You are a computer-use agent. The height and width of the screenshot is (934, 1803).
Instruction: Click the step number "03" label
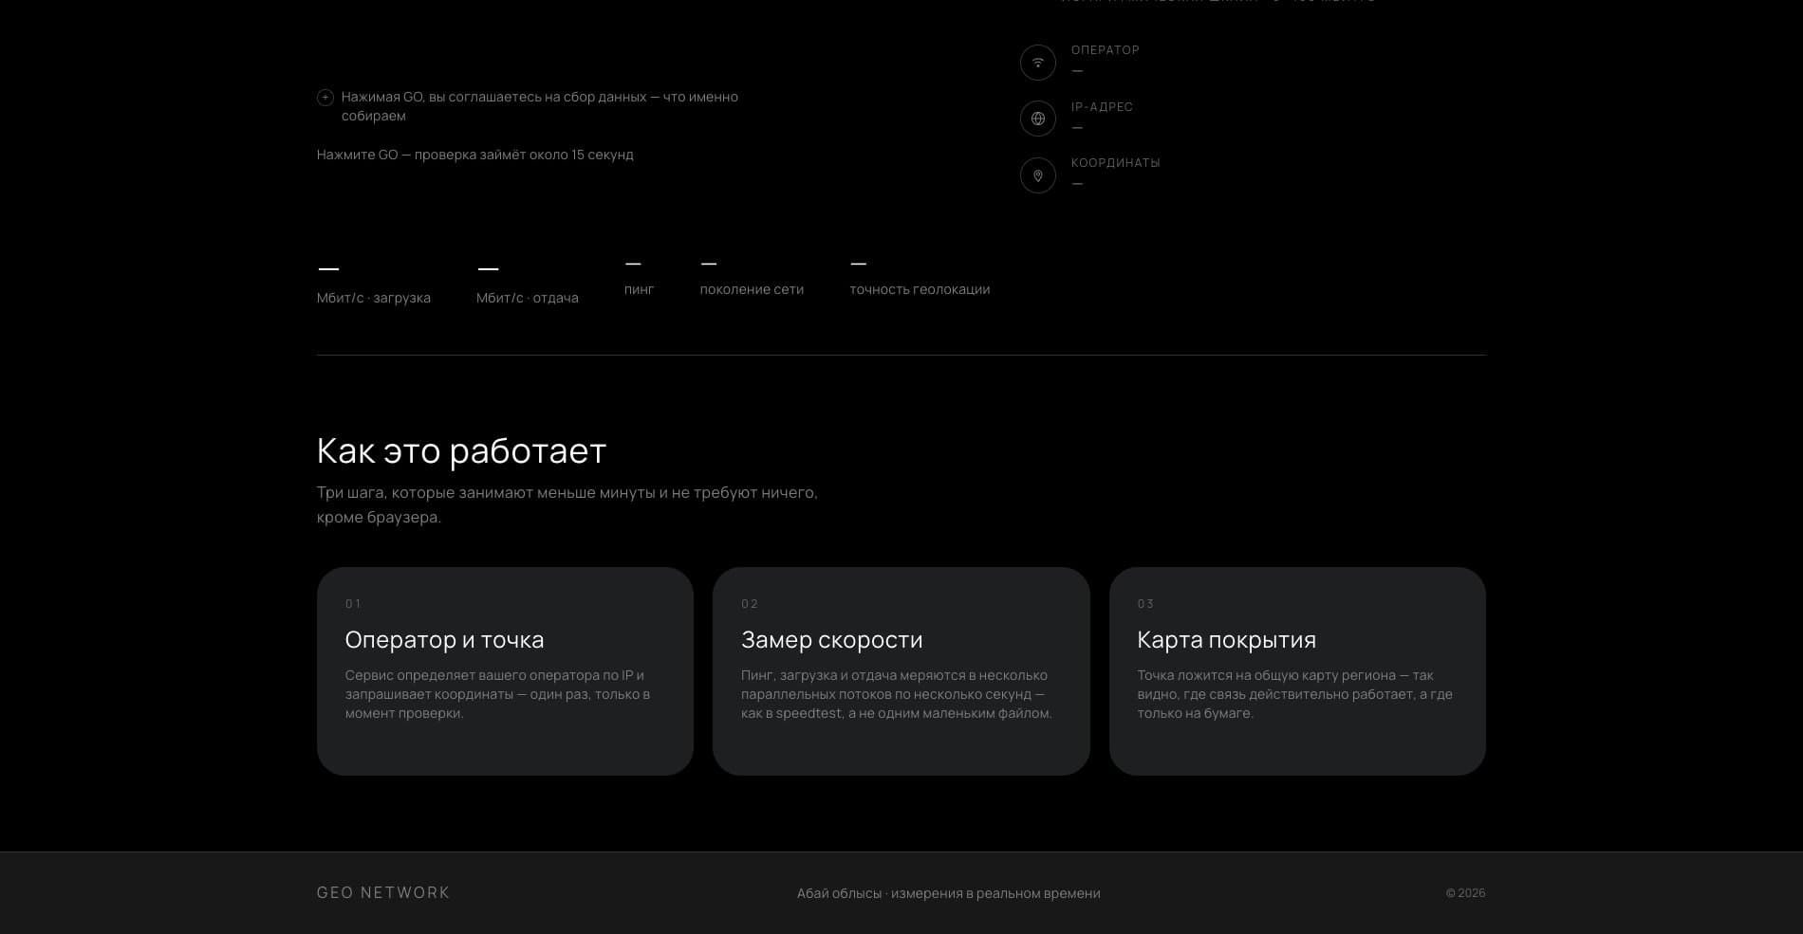click(1145, 604)
